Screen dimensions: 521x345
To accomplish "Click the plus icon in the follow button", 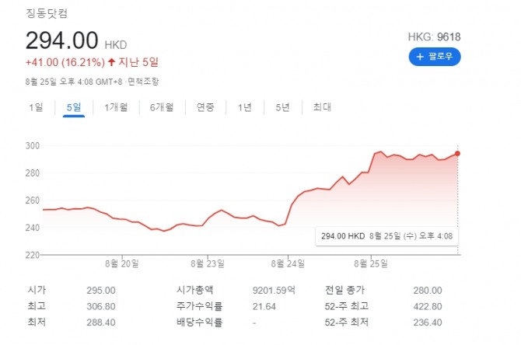I will pos(420,56).
